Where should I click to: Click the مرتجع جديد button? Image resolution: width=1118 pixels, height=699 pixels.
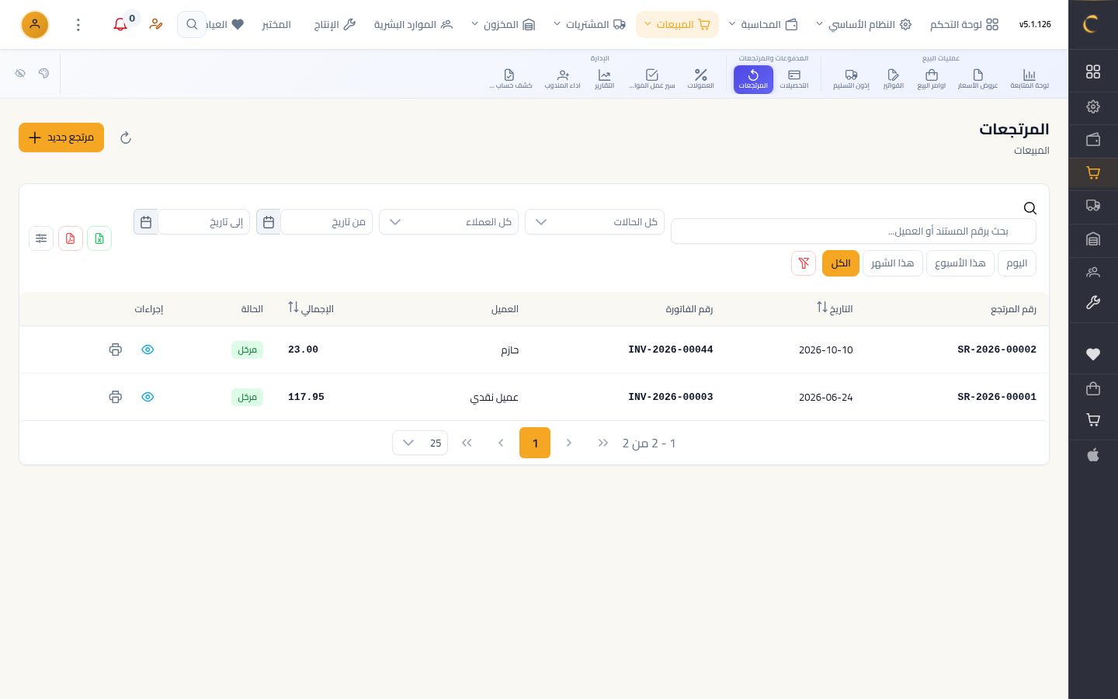[61, 137]
